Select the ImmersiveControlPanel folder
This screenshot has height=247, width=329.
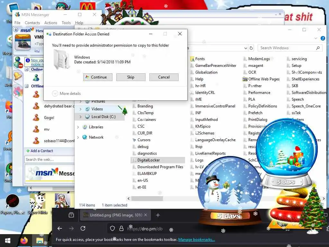(213, 106)
